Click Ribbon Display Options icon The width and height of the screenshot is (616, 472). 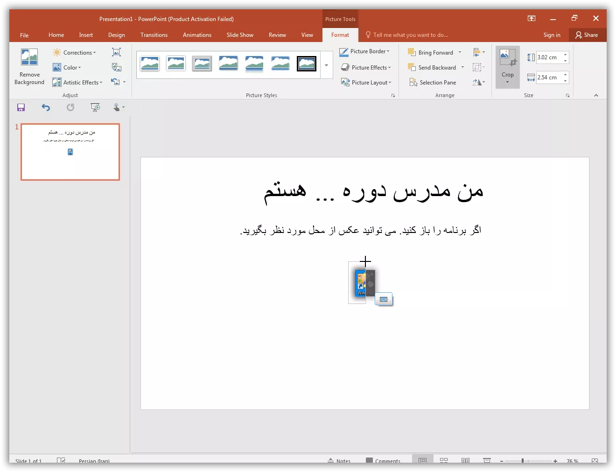(532, 19)
